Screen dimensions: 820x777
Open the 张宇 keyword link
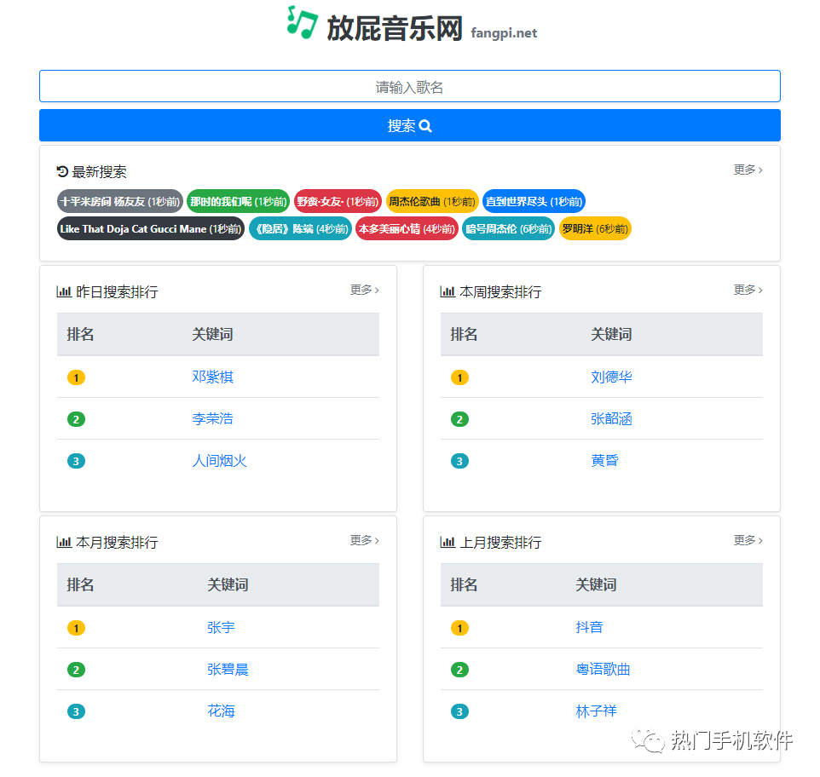(221, 627)
